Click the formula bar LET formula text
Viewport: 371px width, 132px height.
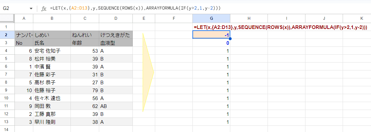(135, 8)
